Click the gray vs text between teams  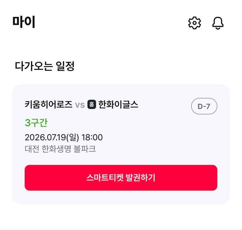click(x=80, y=105)
